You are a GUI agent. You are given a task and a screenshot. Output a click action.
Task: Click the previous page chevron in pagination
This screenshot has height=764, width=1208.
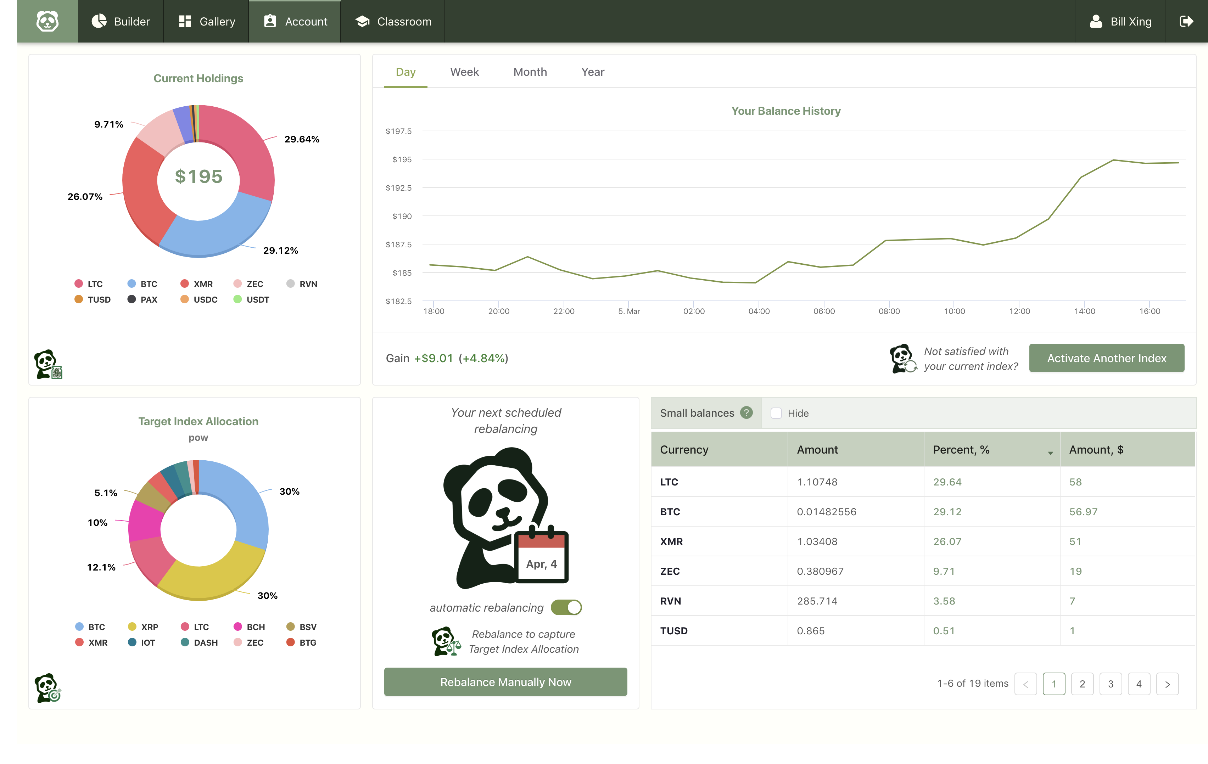1026,684
